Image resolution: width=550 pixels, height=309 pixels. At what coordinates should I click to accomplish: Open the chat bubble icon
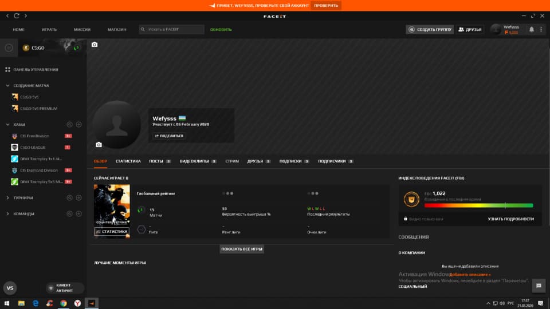coord(539,286)
